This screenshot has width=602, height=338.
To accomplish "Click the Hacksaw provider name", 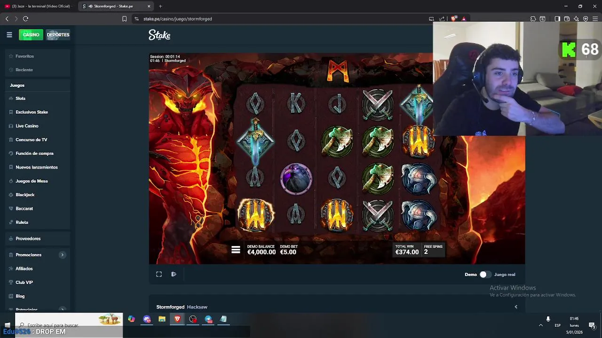I will (197, 307).
